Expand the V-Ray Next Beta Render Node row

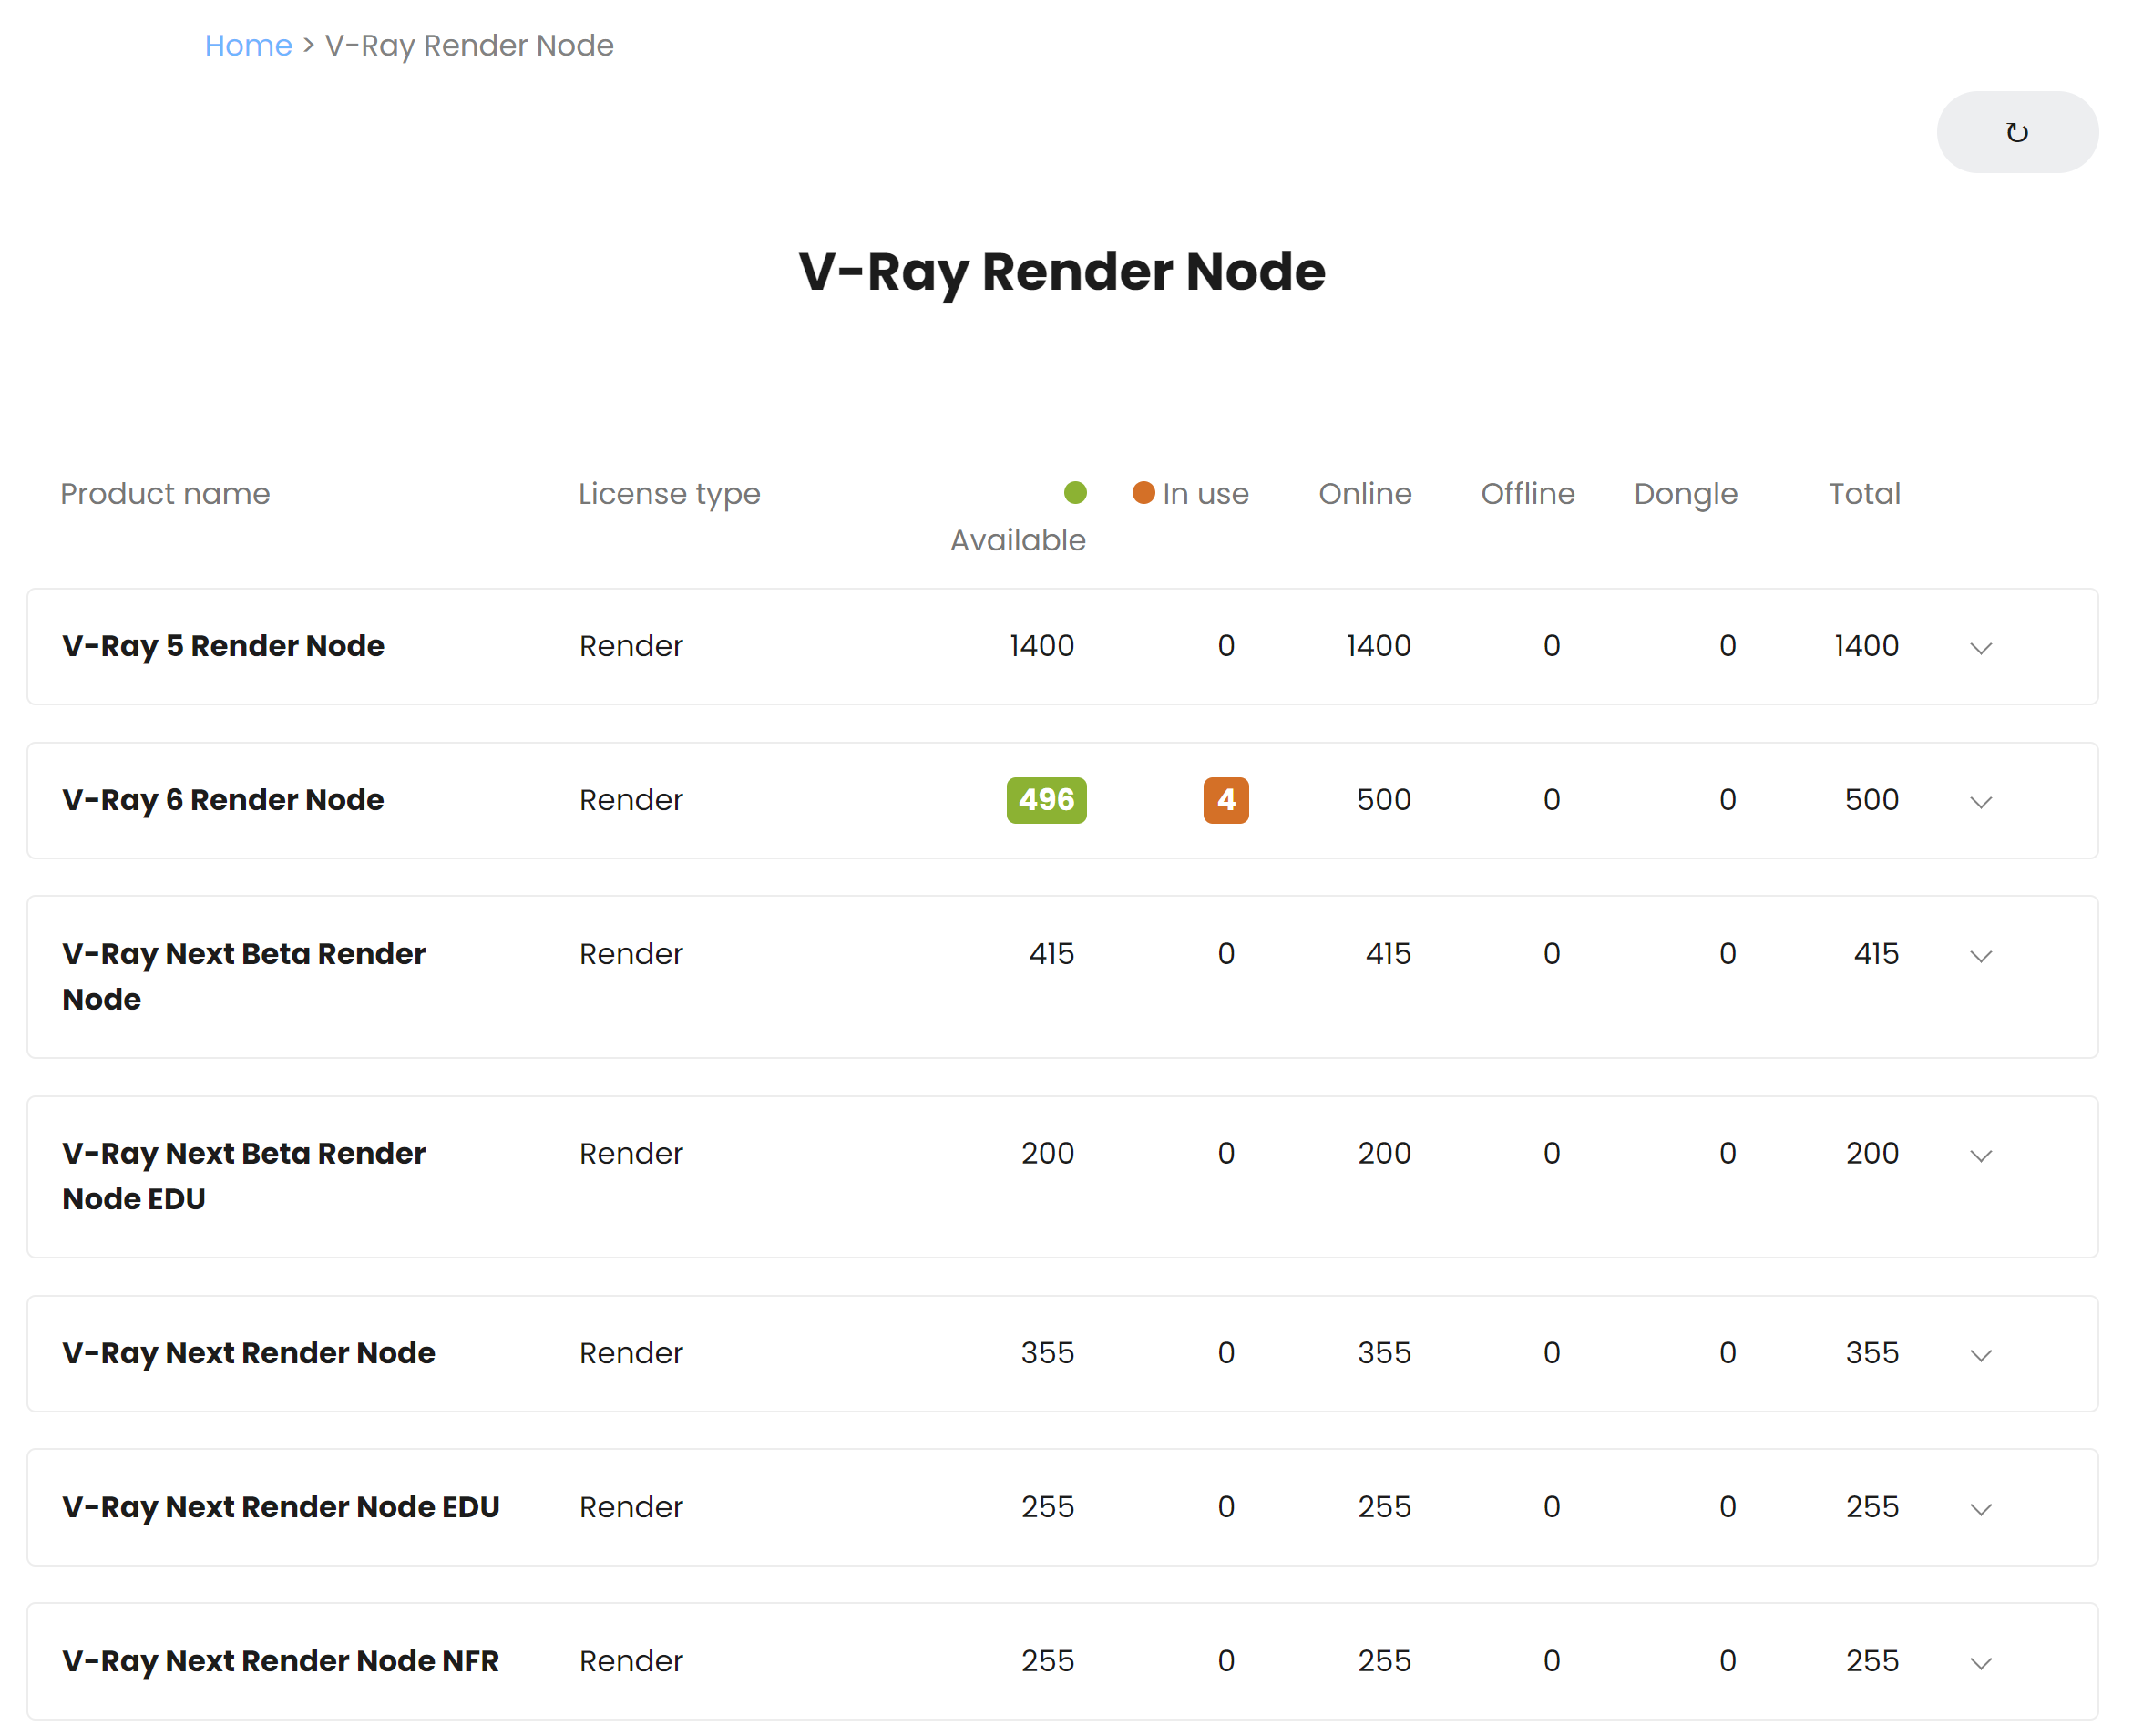[x=1981, y=956]
